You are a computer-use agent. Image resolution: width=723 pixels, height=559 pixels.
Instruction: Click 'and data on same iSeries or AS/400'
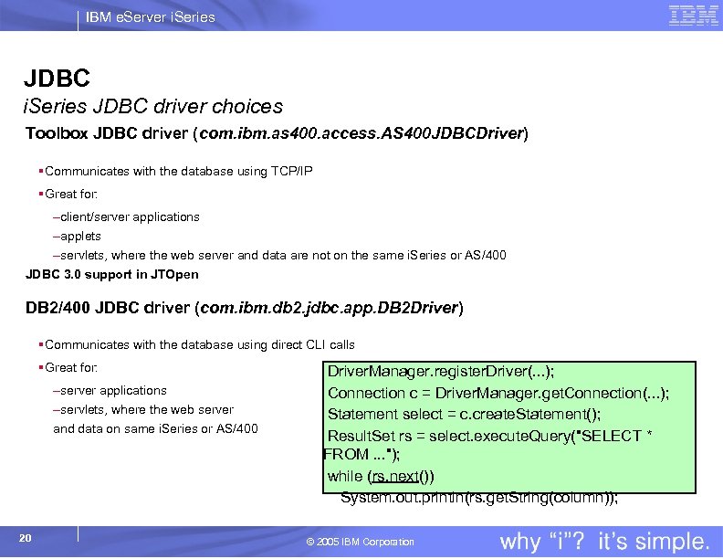155,429
